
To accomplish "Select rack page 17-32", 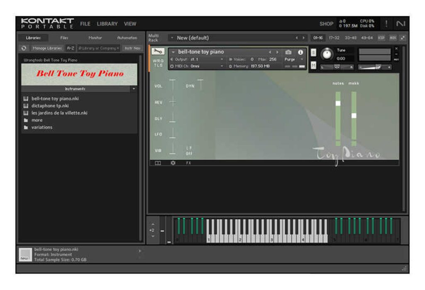I will point(334,38).
